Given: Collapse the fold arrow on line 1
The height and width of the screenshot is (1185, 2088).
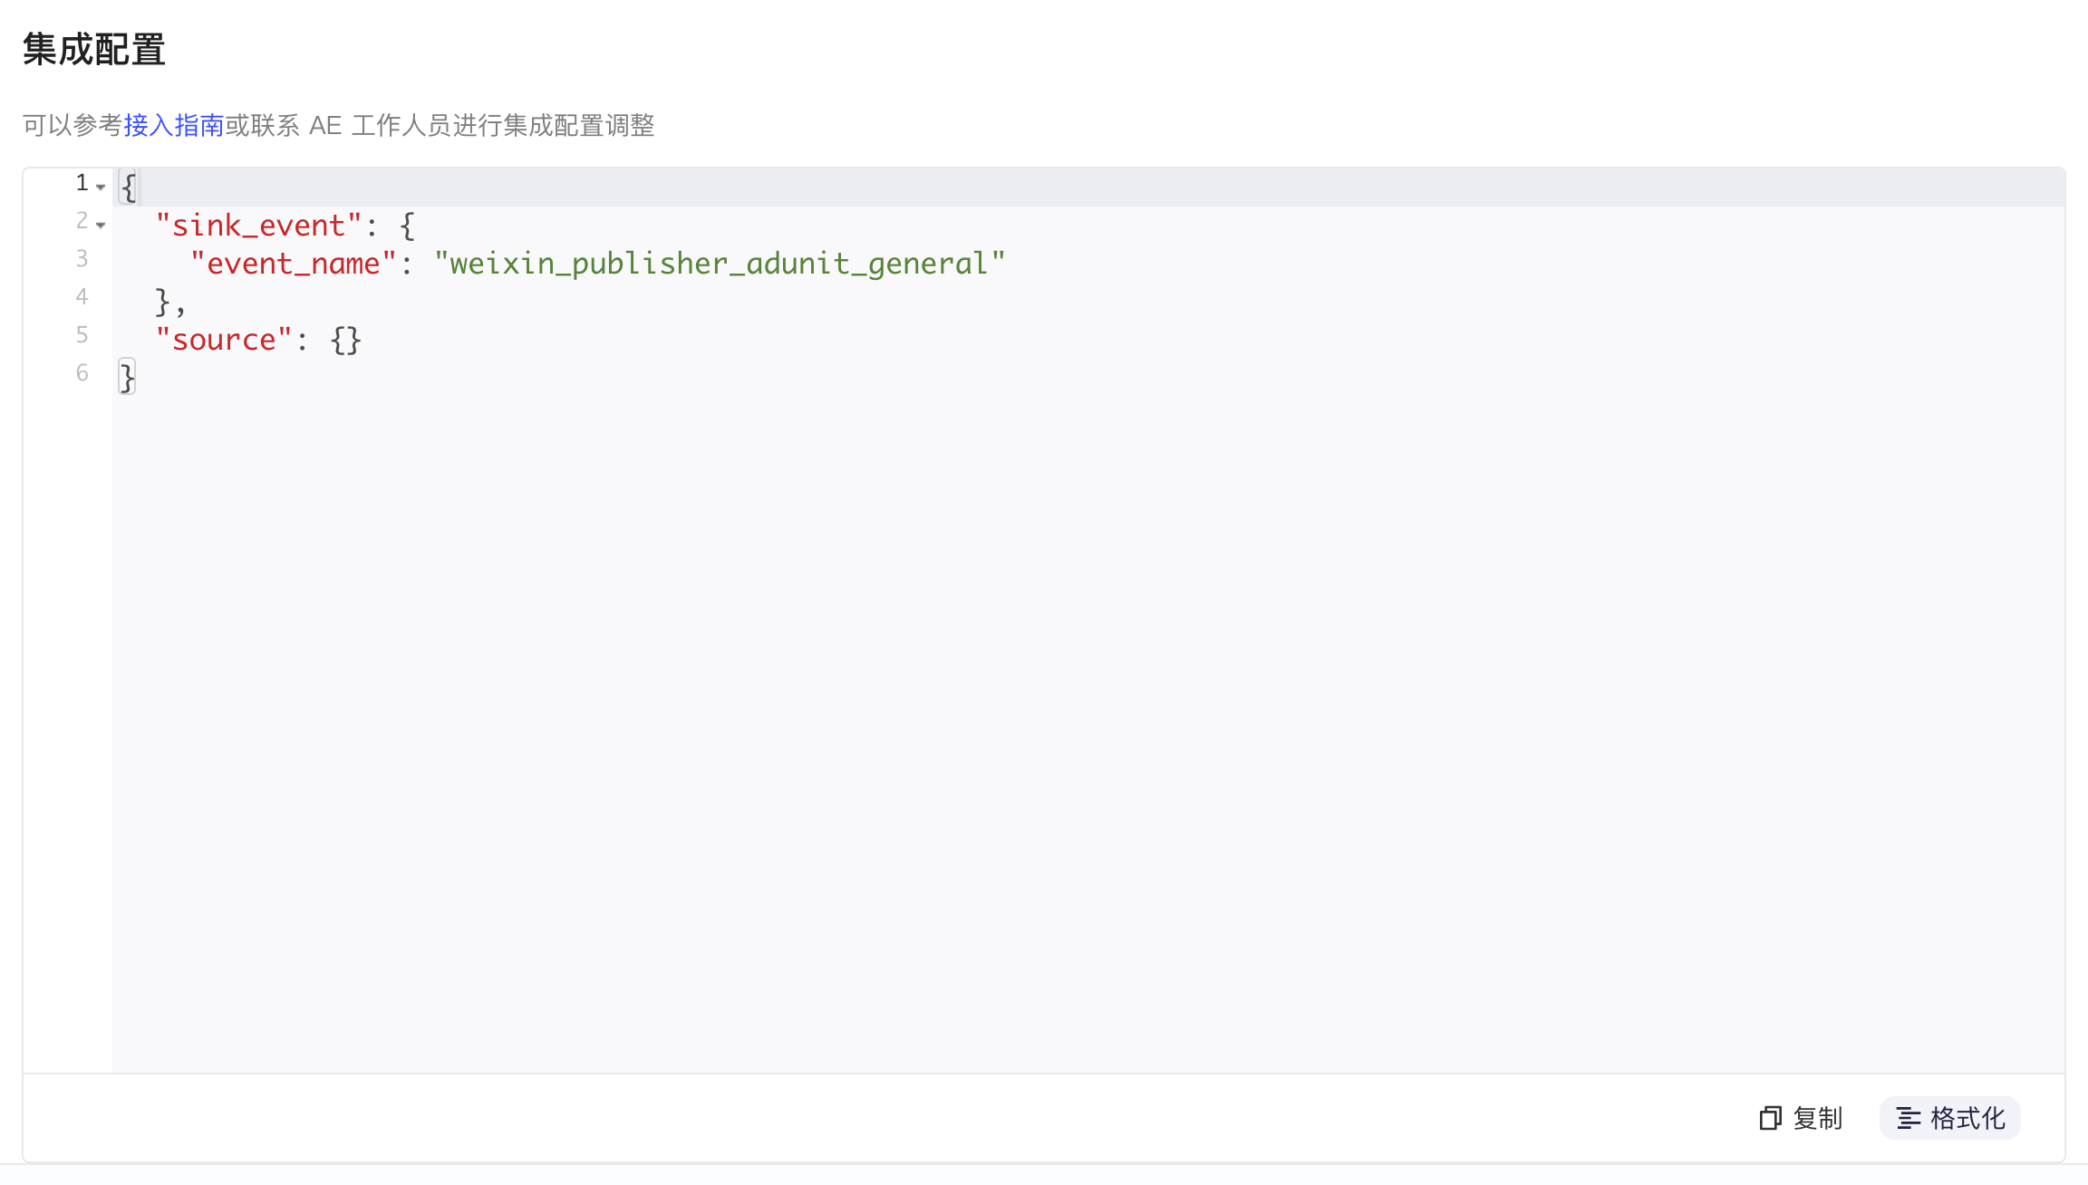Looking at the screenshot, I should (x=101, y=187).
